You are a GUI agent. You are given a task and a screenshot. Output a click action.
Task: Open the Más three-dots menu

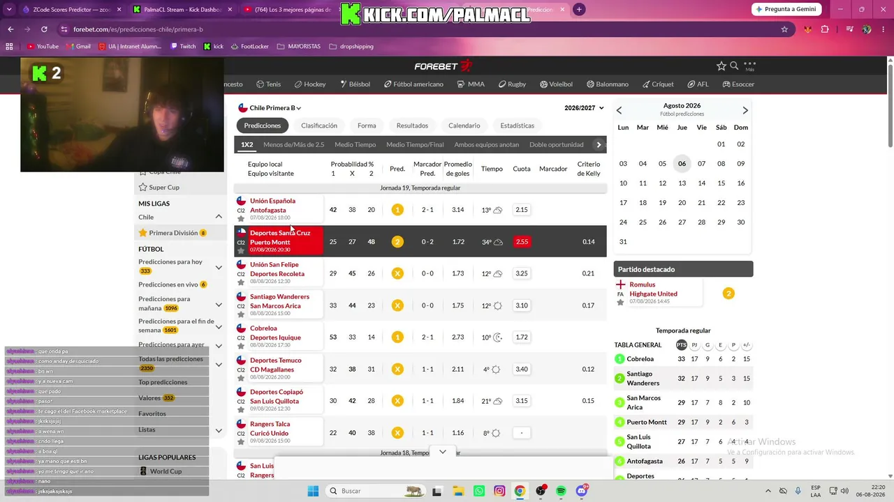pyautogui.click(x=750, y=66)
